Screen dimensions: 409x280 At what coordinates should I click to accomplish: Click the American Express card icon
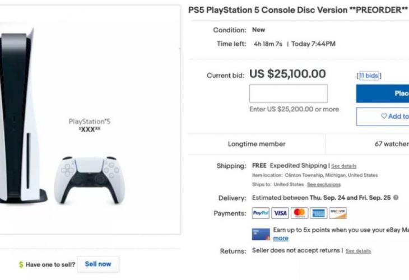pyautogui.click(x=319, y=213)
